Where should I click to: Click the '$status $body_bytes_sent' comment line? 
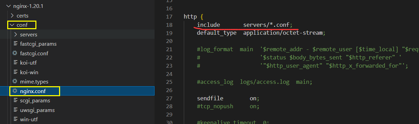pyautogui.click(x=299, y=58)
